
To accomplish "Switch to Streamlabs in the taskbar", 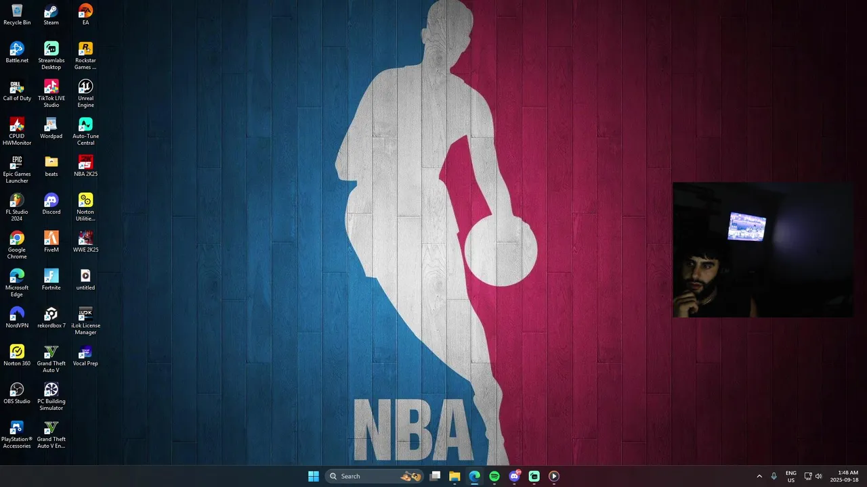I will [x=534, y=476].
